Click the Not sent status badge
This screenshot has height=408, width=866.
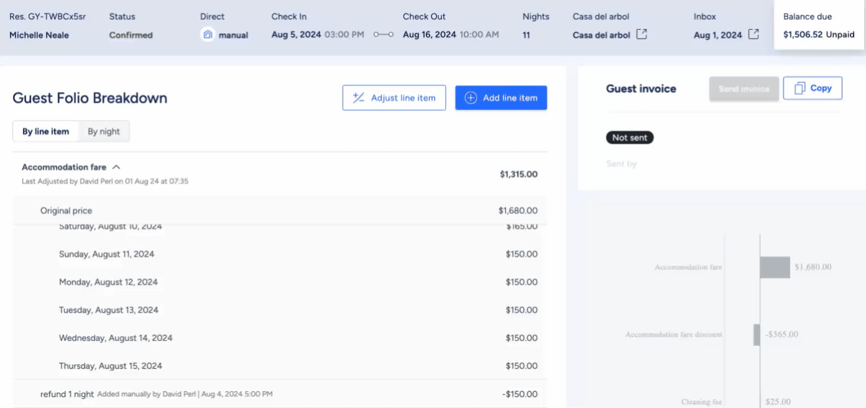[x=630, y=138]
